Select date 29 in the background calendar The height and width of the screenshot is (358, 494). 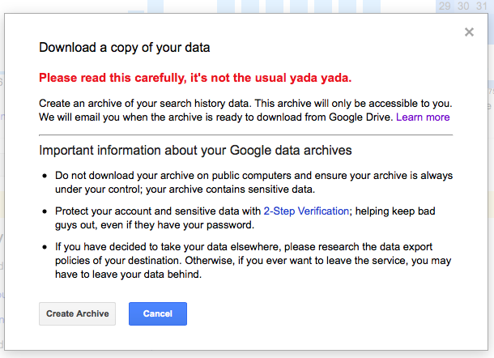pos(445,6)
